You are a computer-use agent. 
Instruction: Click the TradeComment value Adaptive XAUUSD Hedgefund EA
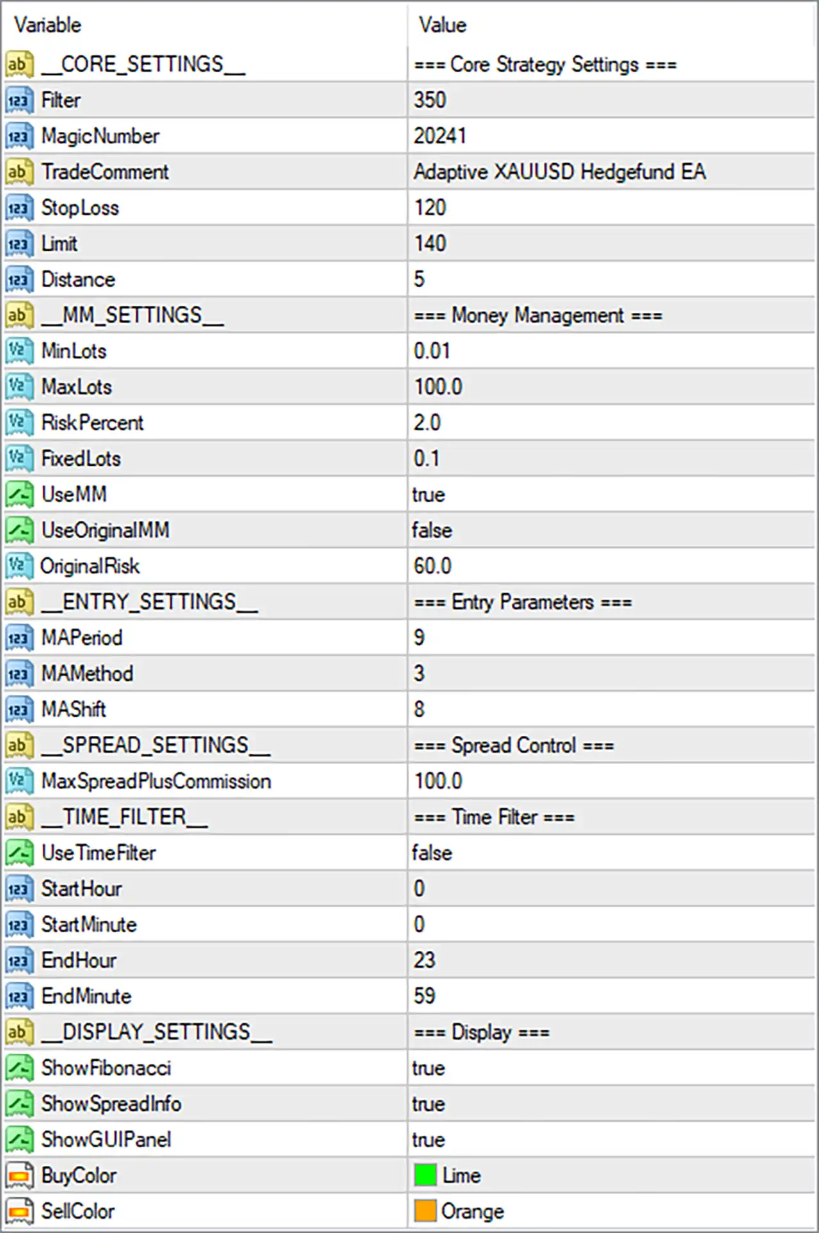click(x=560, y=172)
